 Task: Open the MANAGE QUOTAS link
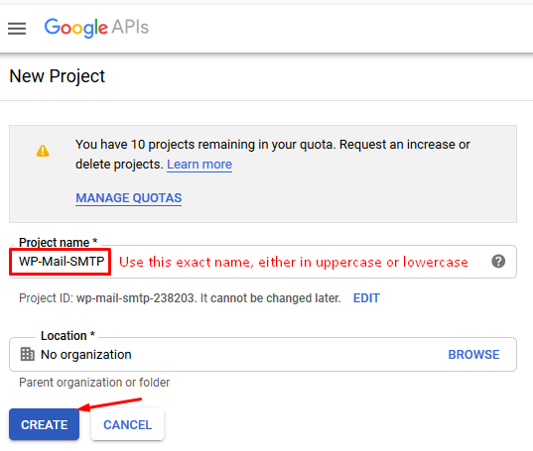click(x=129, y=198)
